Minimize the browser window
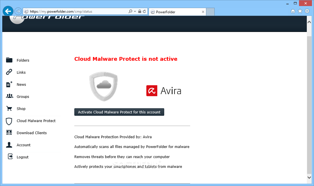Viewport: 314px width, 186px height. pyautogui.click(x=287, y=3)
